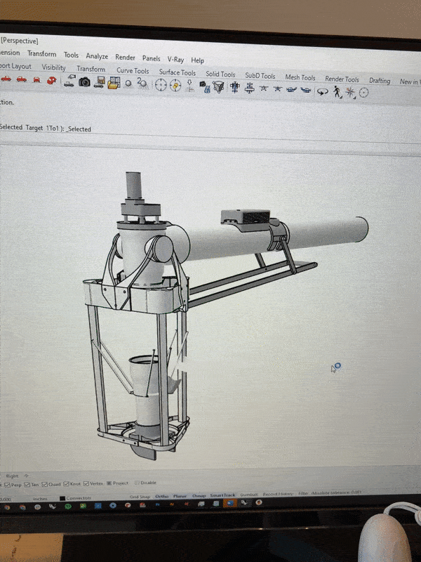Click the small camera with blue figure icon
421x562 pixels.
[205, 87]
